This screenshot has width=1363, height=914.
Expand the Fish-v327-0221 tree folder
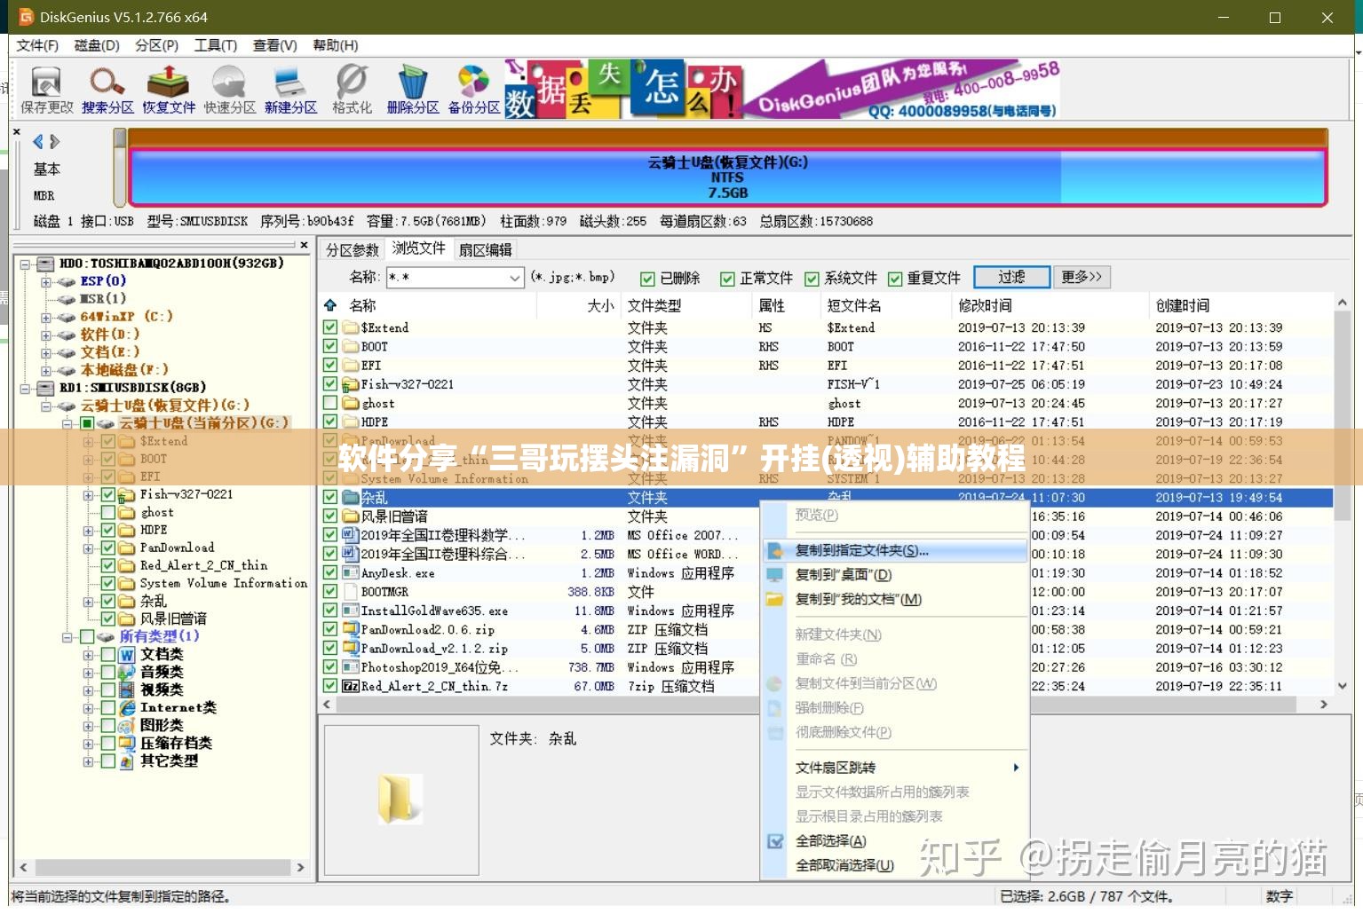coord(88,494)
